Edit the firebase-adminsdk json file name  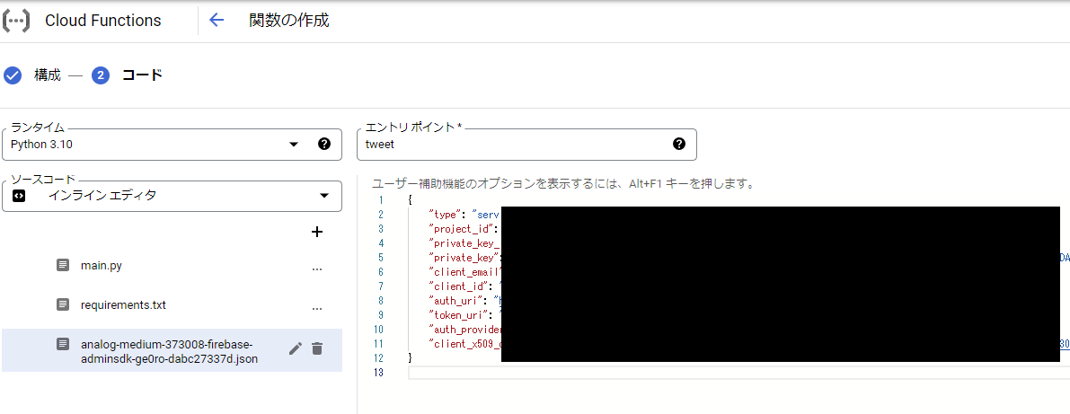pyautogui.click(x=296, y=348)
